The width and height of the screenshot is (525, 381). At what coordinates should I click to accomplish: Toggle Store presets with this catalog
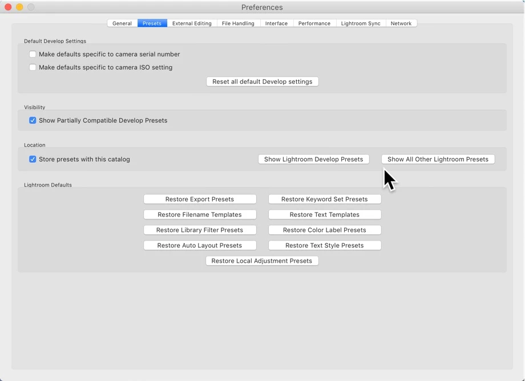point(33,159)
